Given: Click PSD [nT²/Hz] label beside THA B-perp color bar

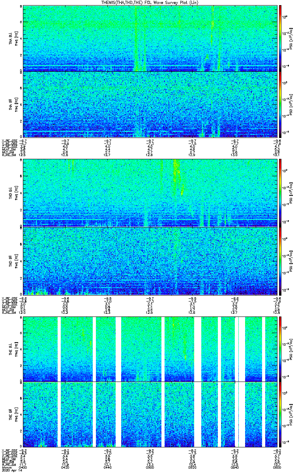Looking at the screenshot, I should [x=291, y=38].
